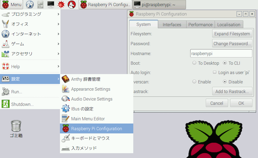The width and height of the screenshot is (258, 158).
Task: Click raspberry icon beside Raspberry Pi Configuration entry
Action: pyautogui.click(x=65, y=128)
